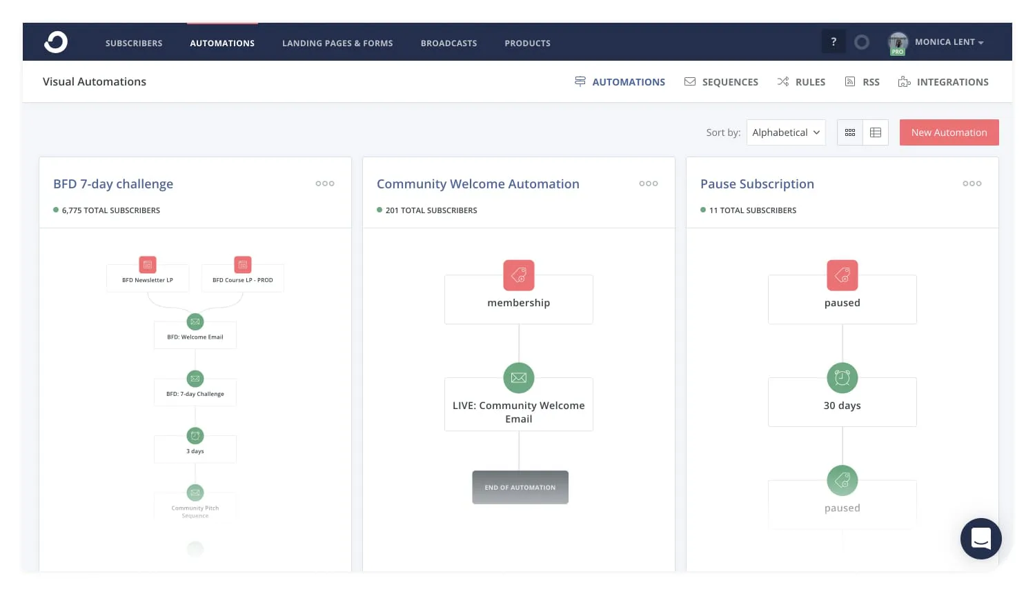
Task: Switch to grid view layout
Action: pos(849,132)
